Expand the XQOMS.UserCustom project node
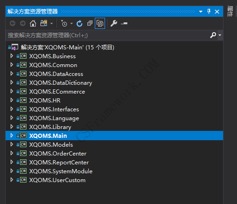 coord(12,180)
